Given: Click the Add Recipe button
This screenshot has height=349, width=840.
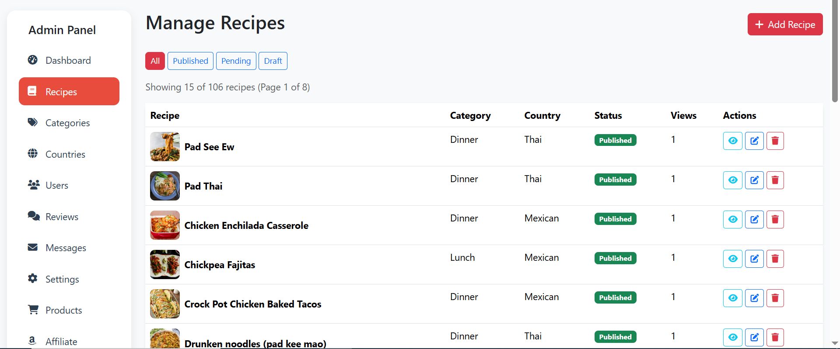Looking at the screenshot, I should [x=785, y=24].
